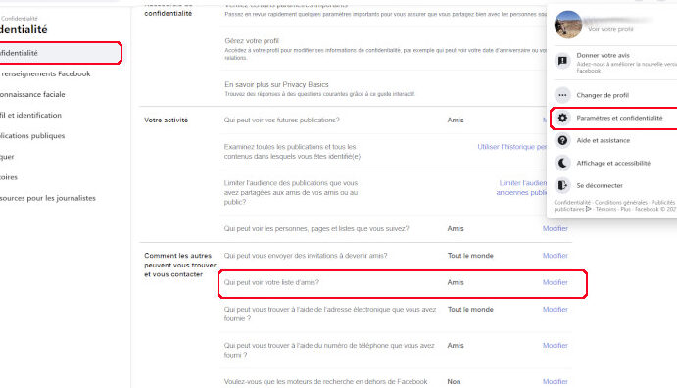Viewport: 677px width, 388px height.
Task: Click Gérez votre profil option
Action: click(252, 41)
